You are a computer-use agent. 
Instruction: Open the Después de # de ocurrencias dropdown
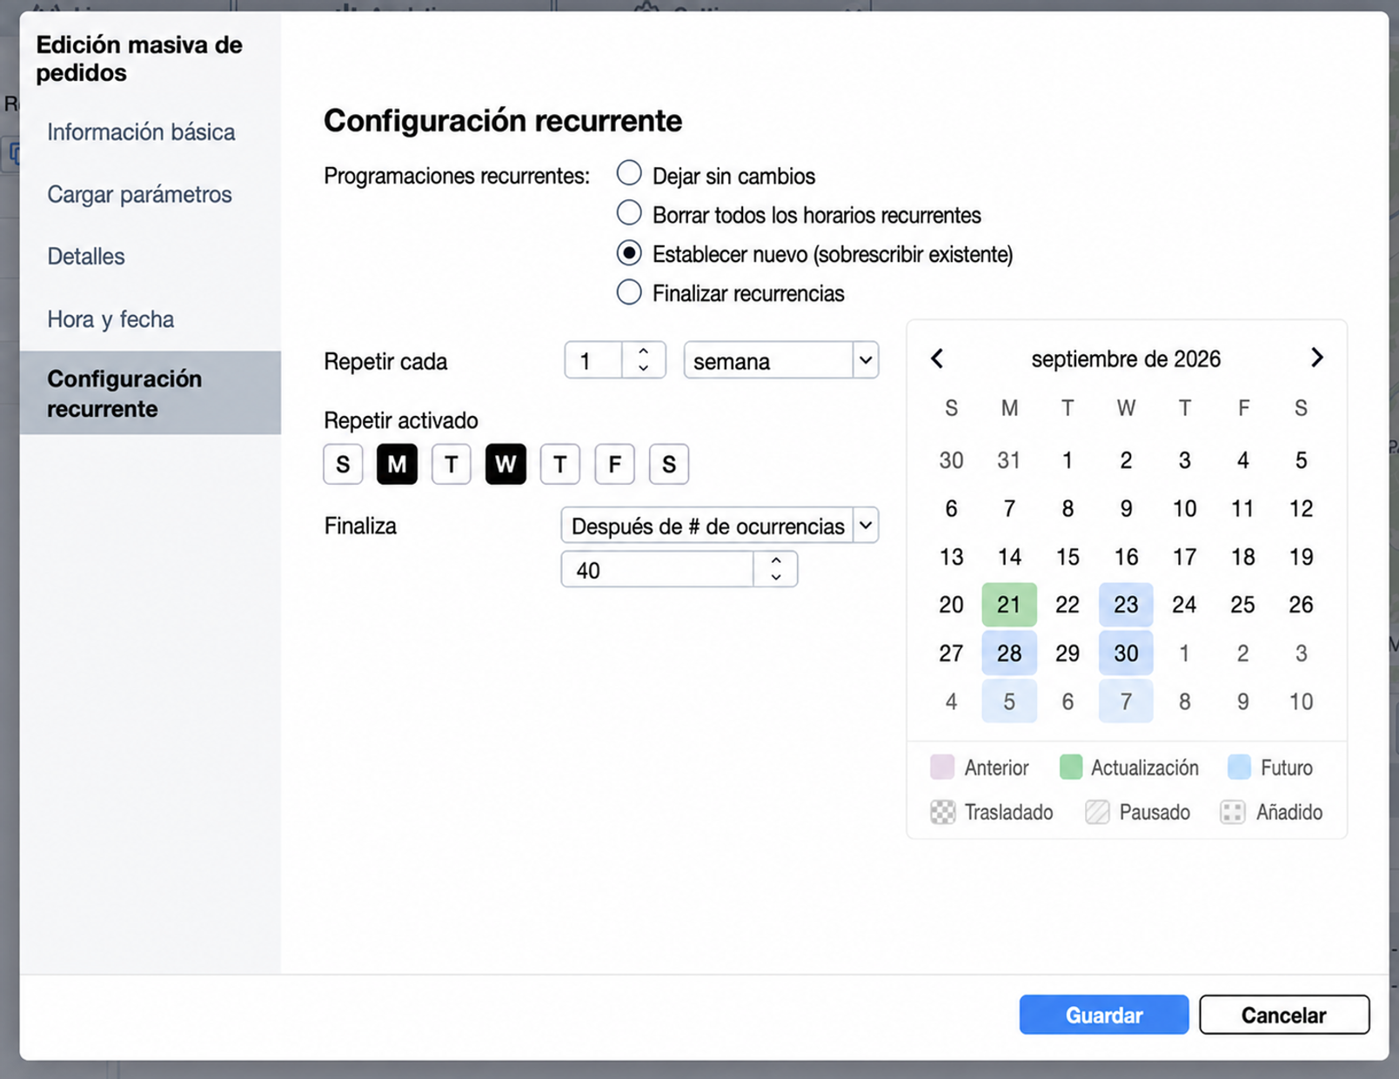point(720,526)
